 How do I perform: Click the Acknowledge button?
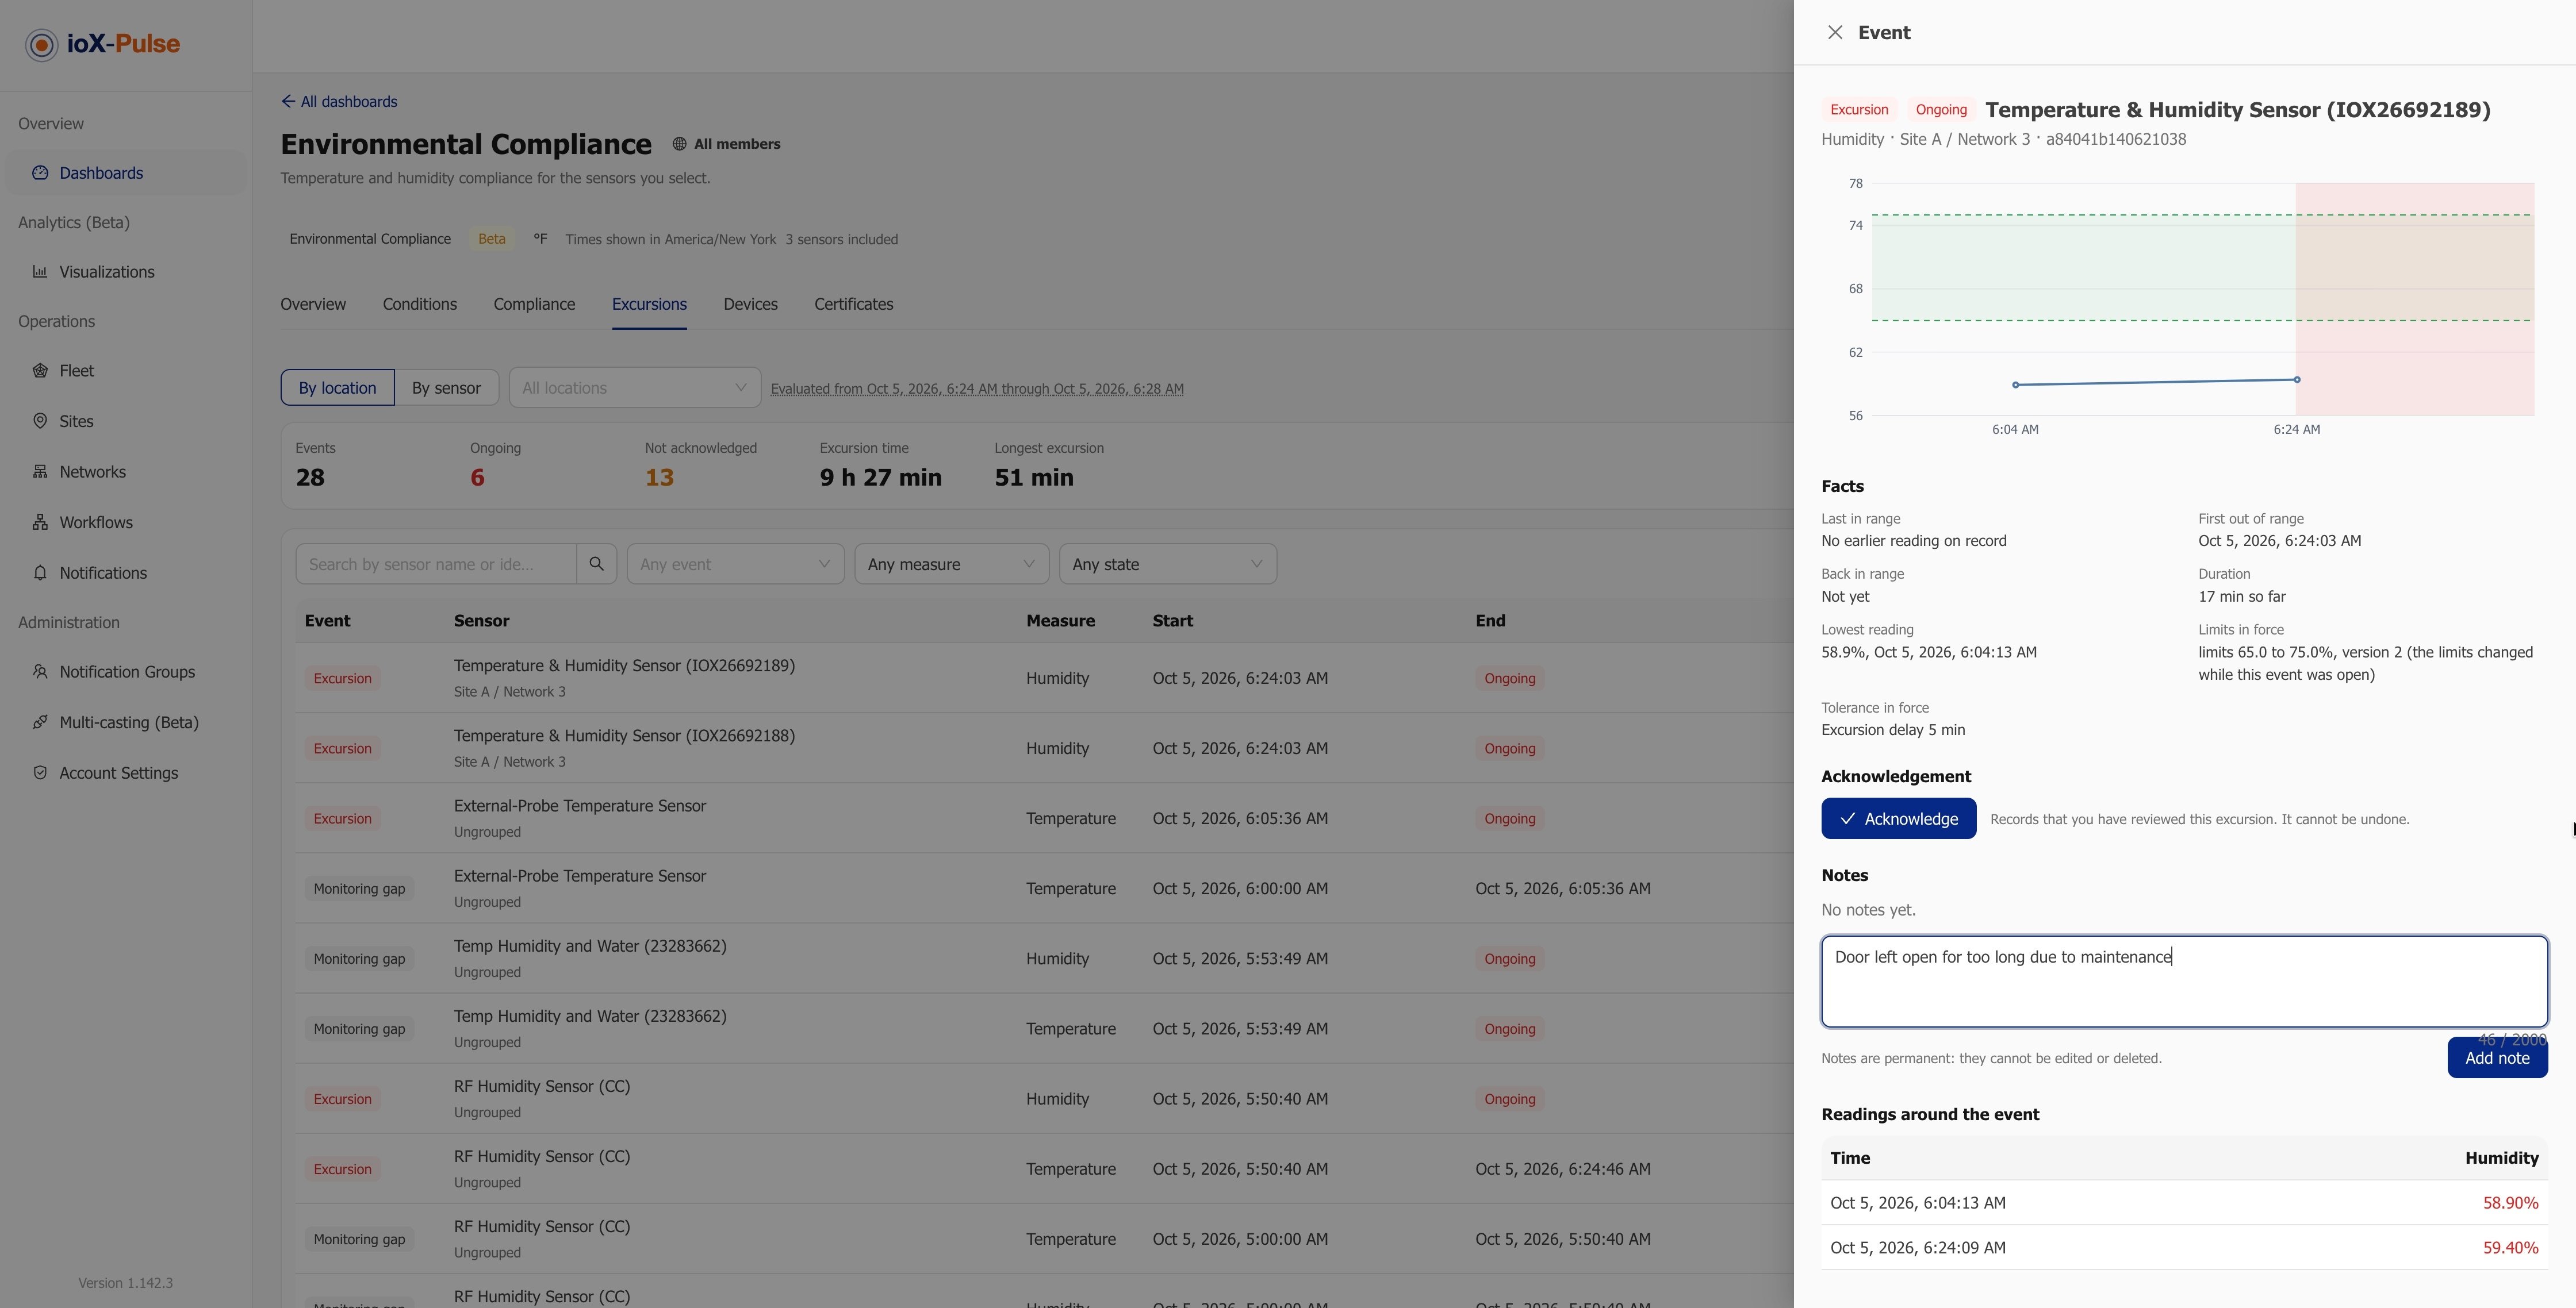(x=1898, y=818)
